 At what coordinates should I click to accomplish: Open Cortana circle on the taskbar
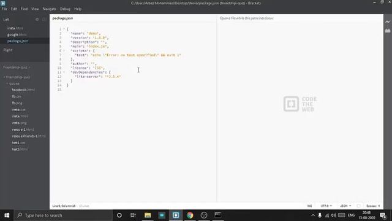click(119, 215)
